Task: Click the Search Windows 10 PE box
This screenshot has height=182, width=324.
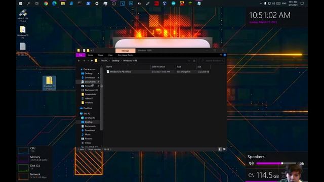Action: pos(212,61)
